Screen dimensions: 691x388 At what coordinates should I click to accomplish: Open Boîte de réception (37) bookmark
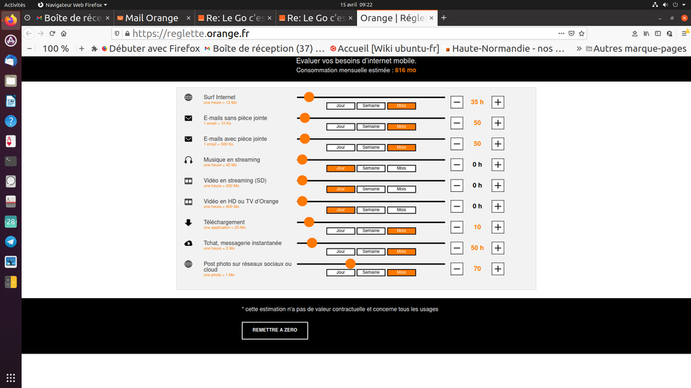[264, 48]
